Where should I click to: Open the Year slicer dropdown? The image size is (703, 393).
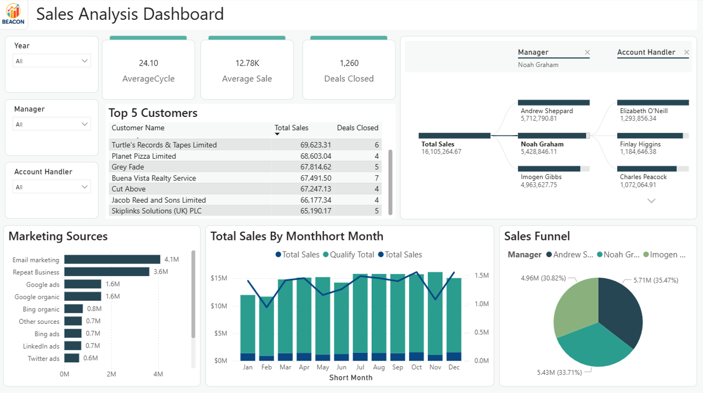52,61
